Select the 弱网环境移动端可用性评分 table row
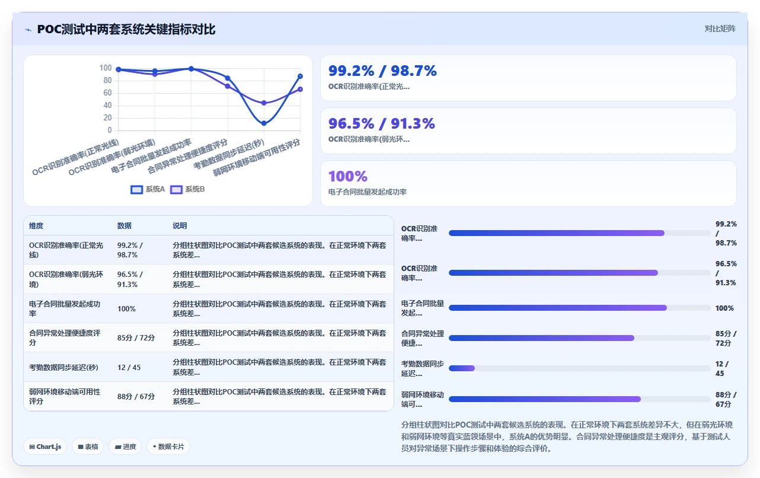760x478 pixels. pos(209,396)
